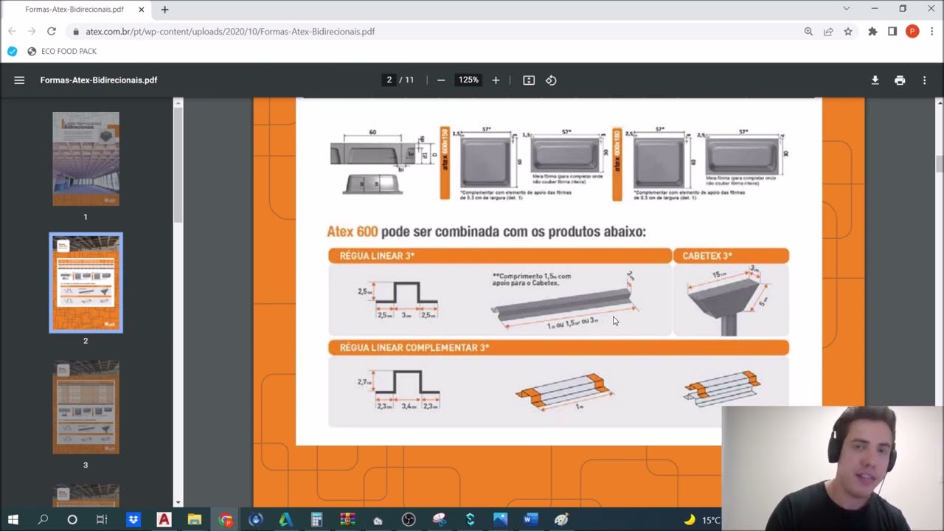The height and width of the screenshot is (531, 944).
Task: Bookmark this page with the star icon
Action: pyautogui.click(x=848, y=32)
